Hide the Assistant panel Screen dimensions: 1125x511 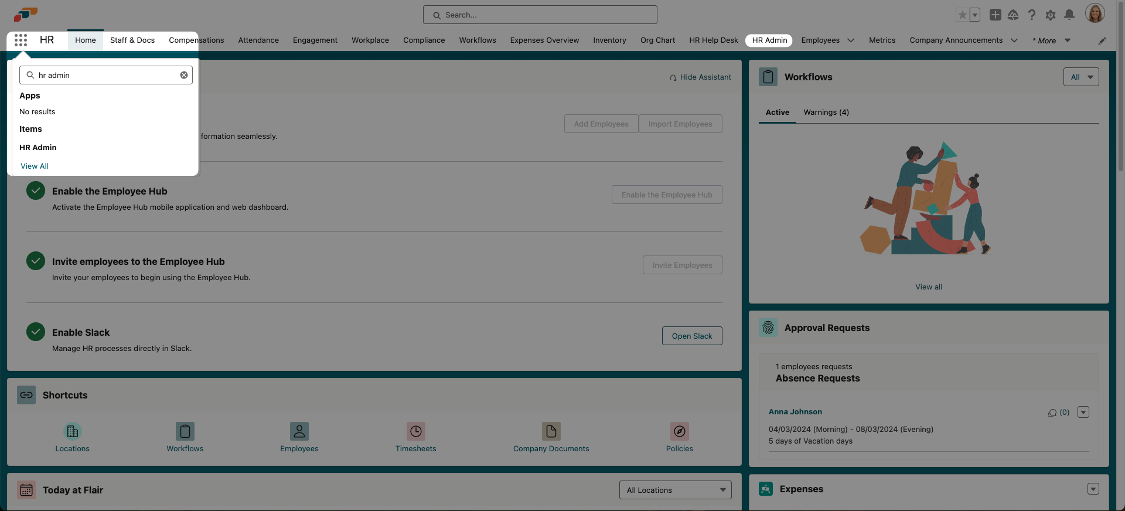700,77
